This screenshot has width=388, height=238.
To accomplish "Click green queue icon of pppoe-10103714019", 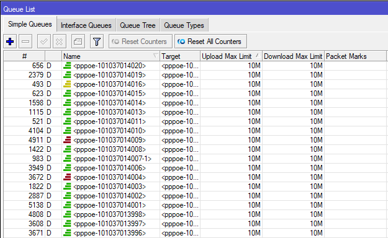I will (67, 75).
